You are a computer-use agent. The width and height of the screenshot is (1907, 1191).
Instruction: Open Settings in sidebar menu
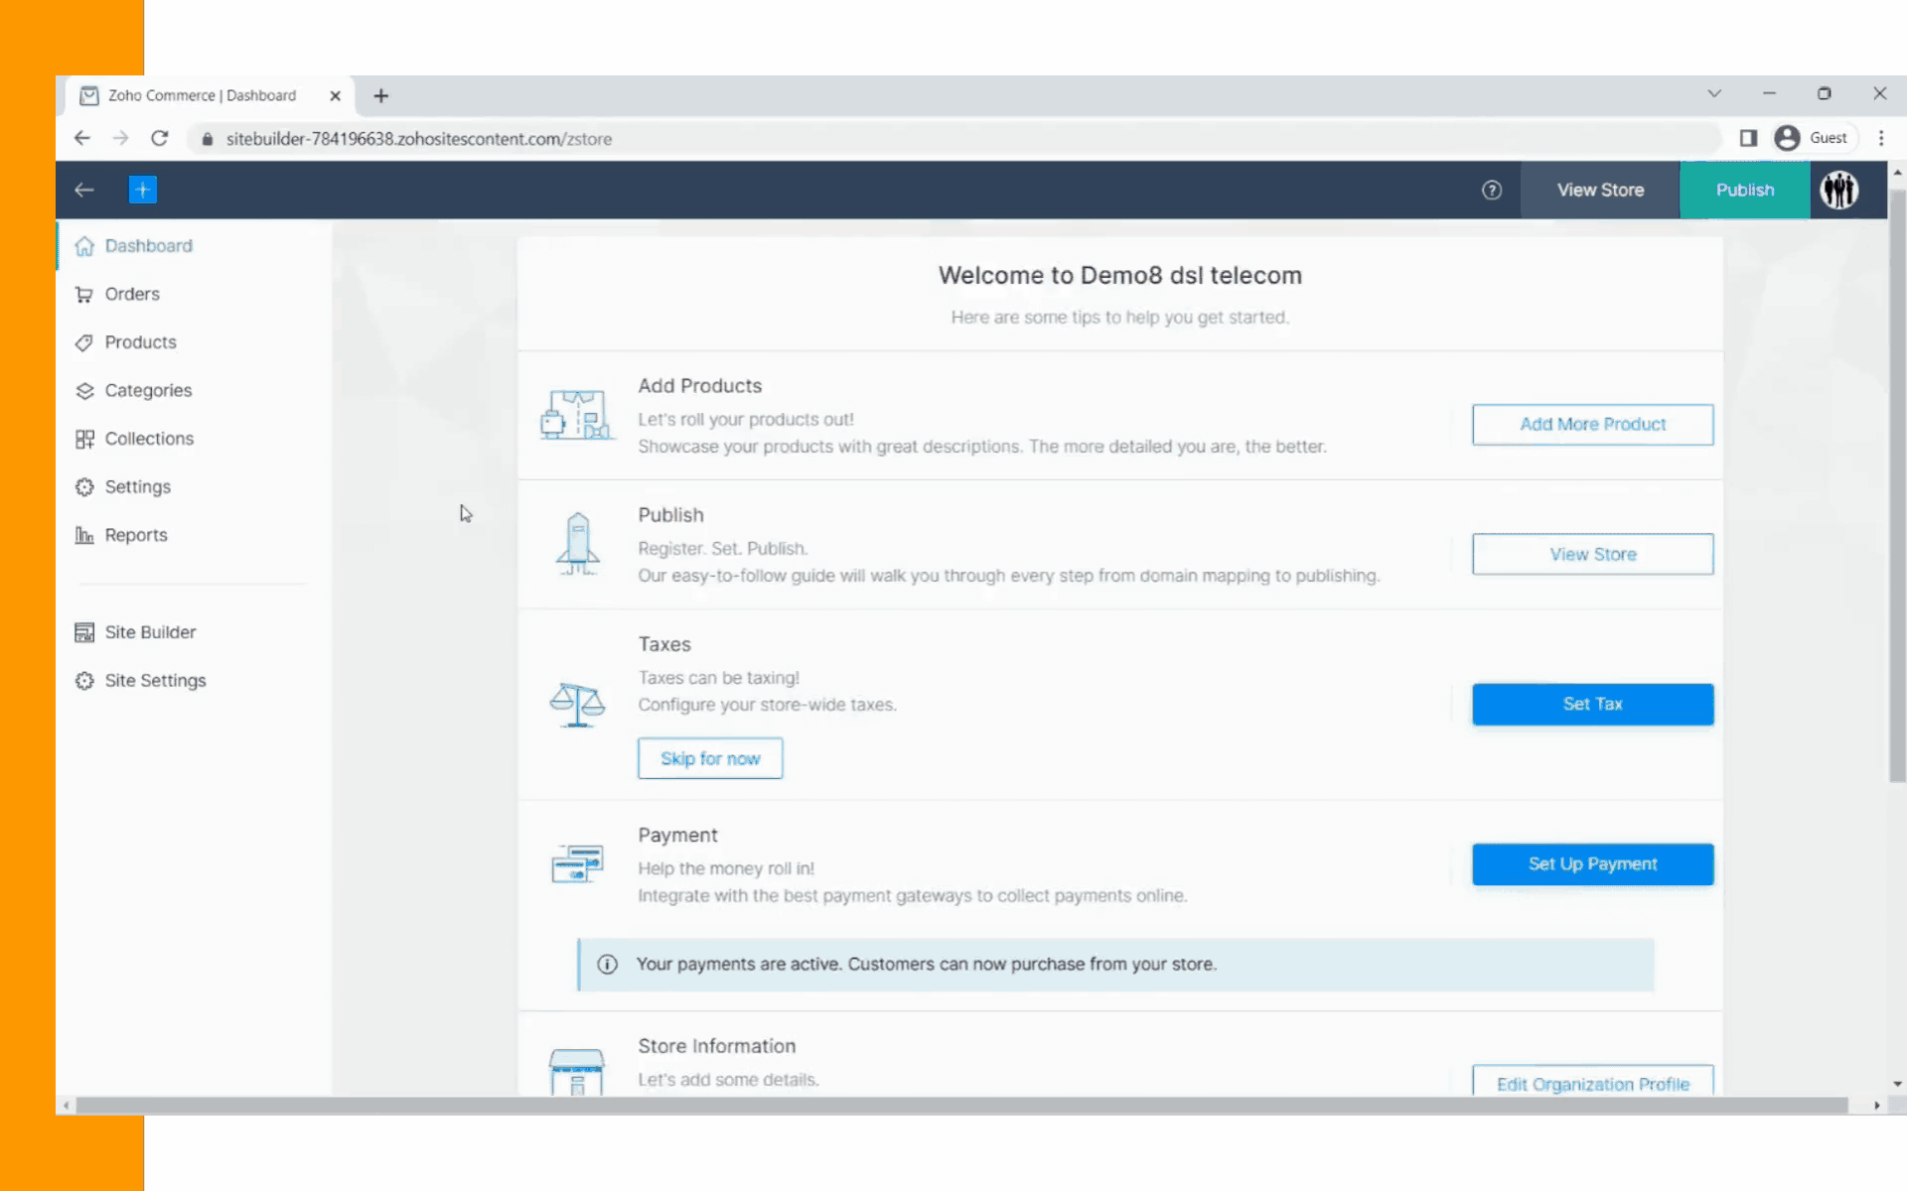(x=138, y=487)
